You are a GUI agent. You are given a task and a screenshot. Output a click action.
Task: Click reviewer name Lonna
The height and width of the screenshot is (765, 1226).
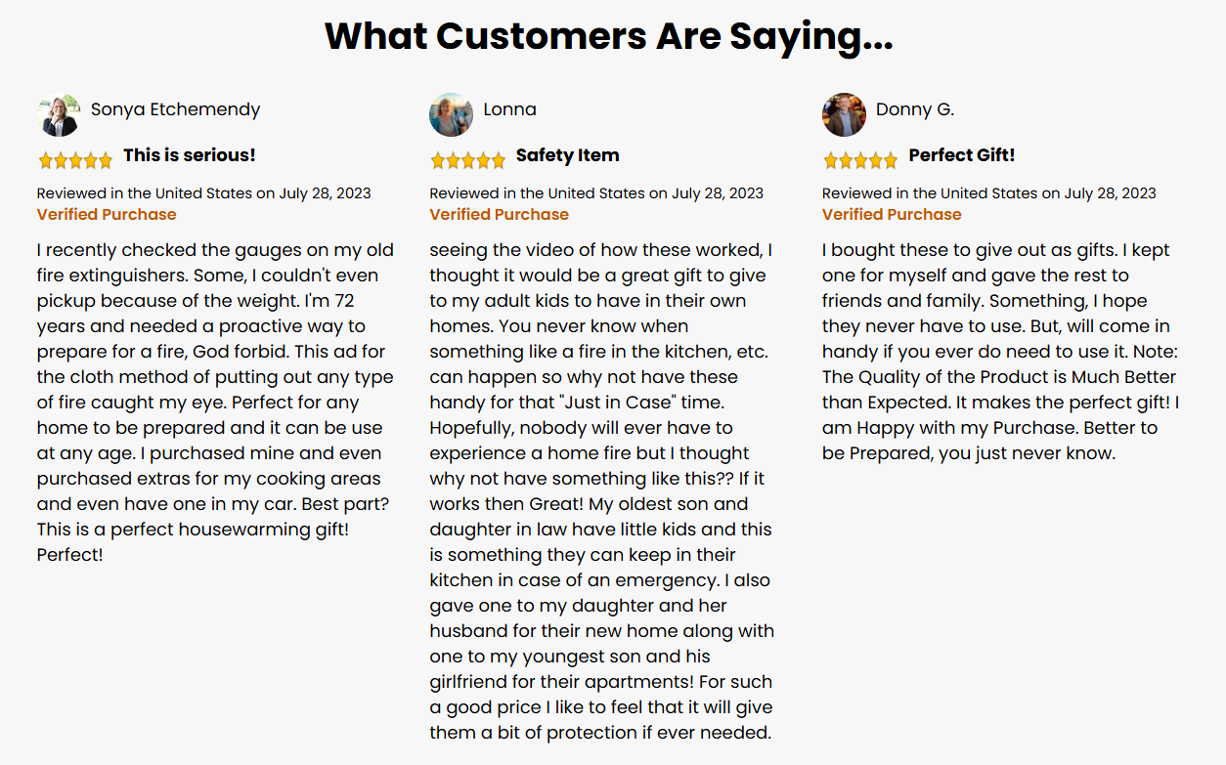[510, 109]
